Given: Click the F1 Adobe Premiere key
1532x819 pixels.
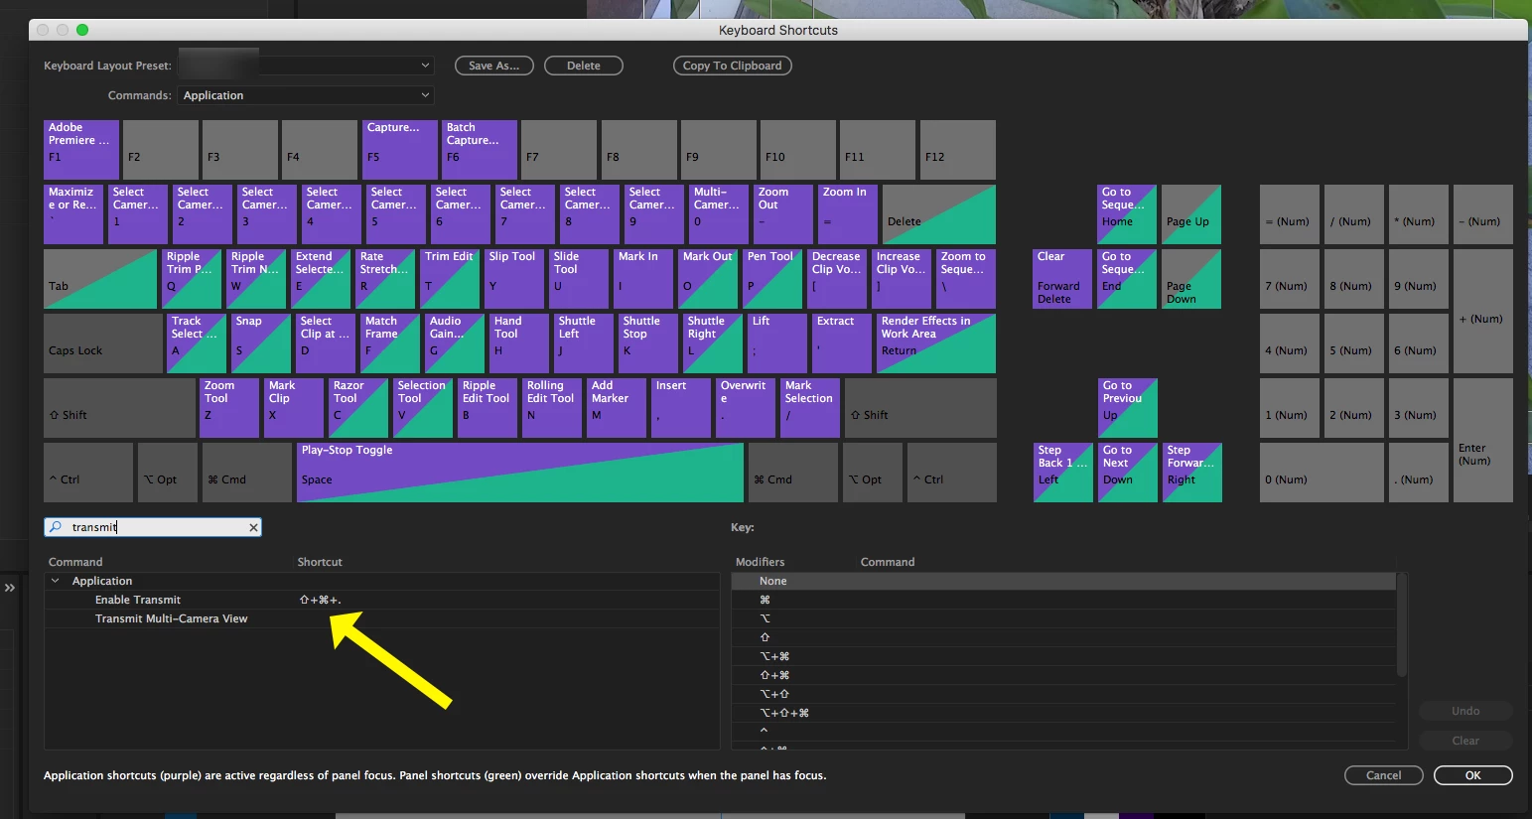Looking at the screenshot, I should (x=81, y=149).
